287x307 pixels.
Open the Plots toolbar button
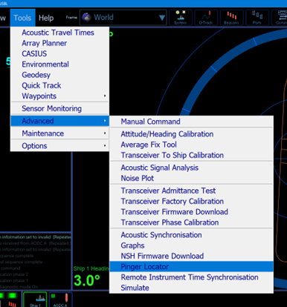click(x=257, y=18)
